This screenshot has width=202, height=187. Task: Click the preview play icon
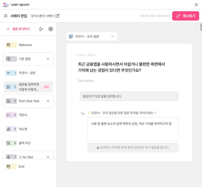pyautogui.click(x=41, y=29)
